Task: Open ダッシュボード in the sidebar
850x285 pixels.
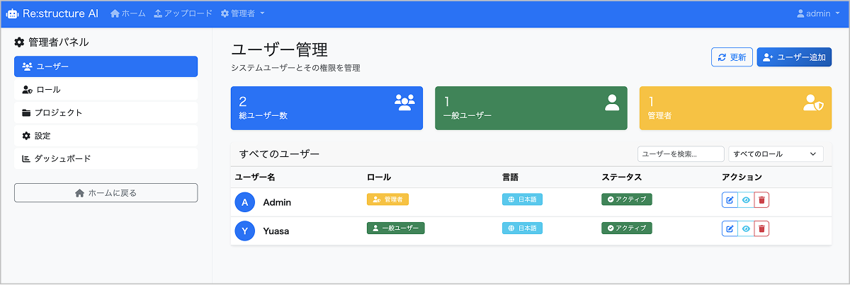Action: click(106, 158)
